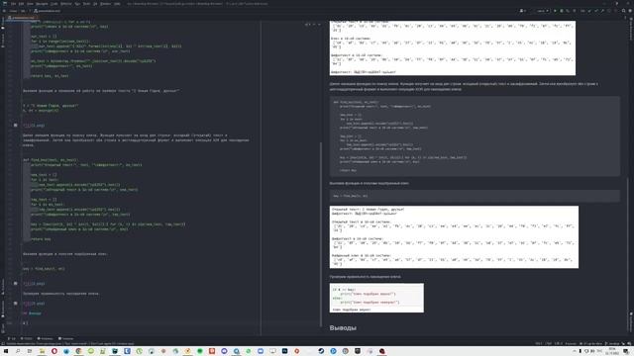Click 'key = find_key(t, et)' cell in preview
The height and width of the screenshot is (356, 634).
pos(475,196)
